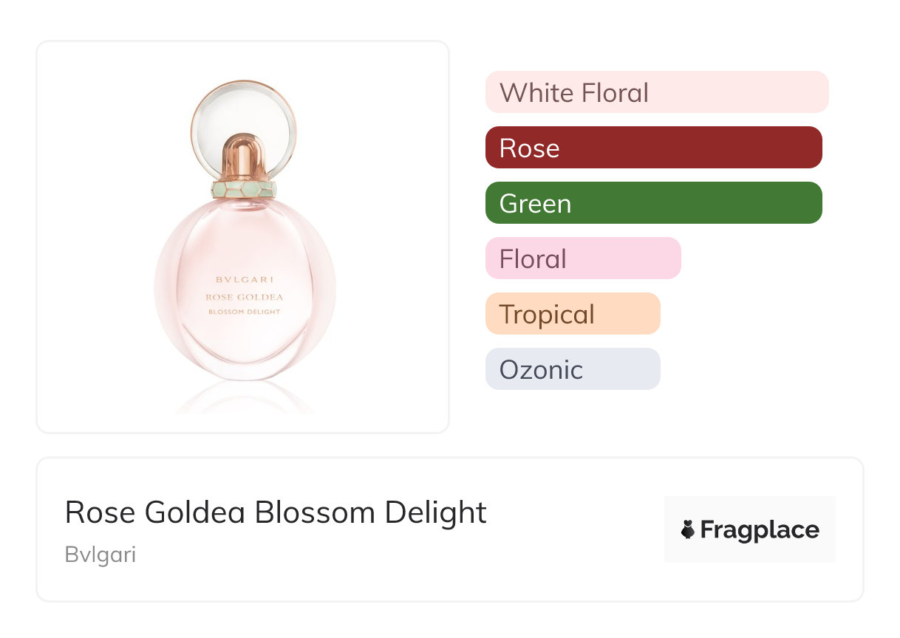Click the Fragplace perfume bottle logo icon
Screen dimensions: 900x638
point(688,529)
